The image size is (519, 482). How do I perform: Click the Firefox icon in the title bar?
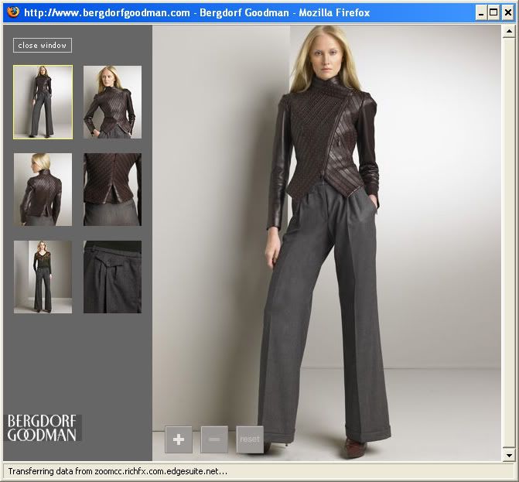(12, 12)
